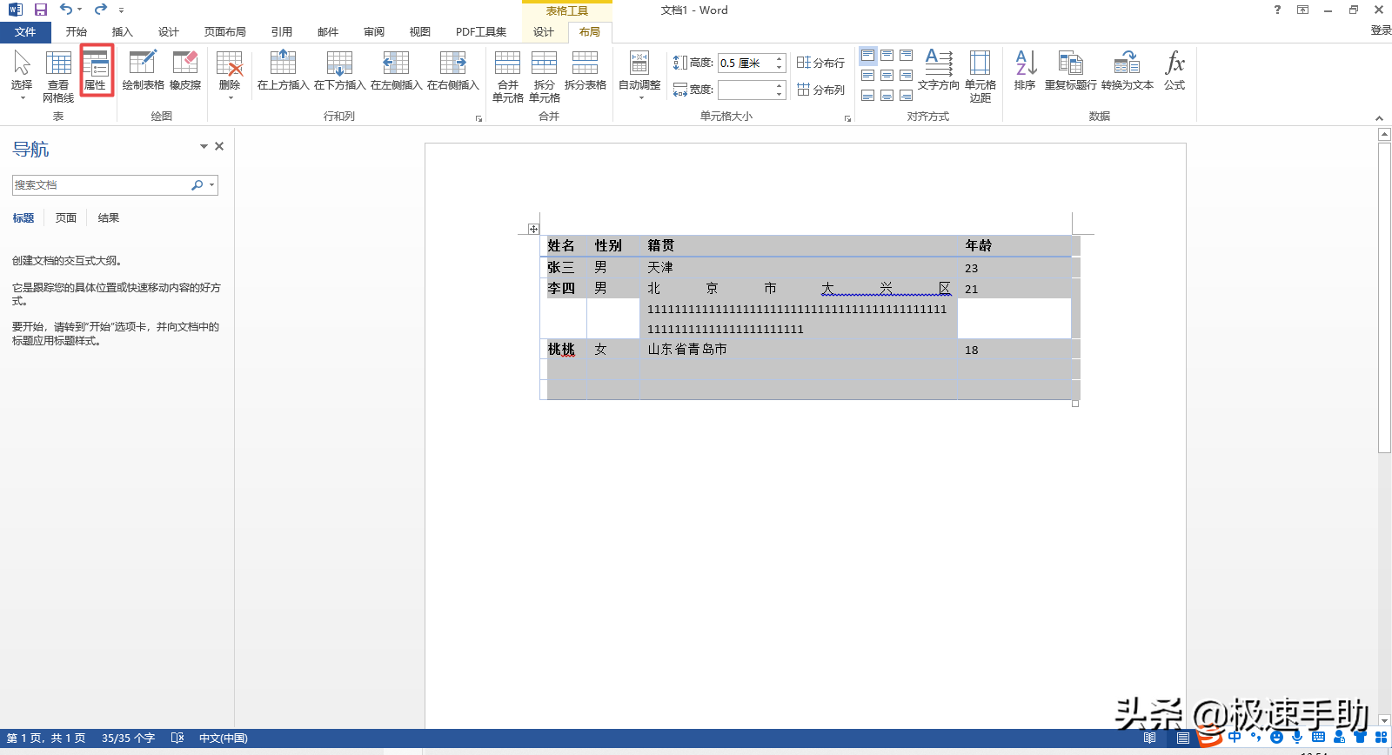Redo the last action

(x=100, y=10)
